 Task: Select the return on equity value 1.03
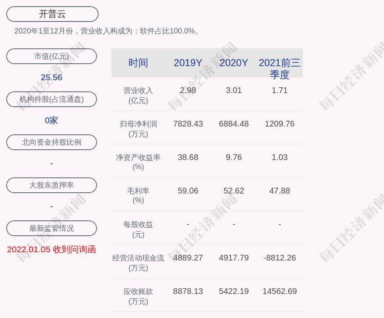280,157
